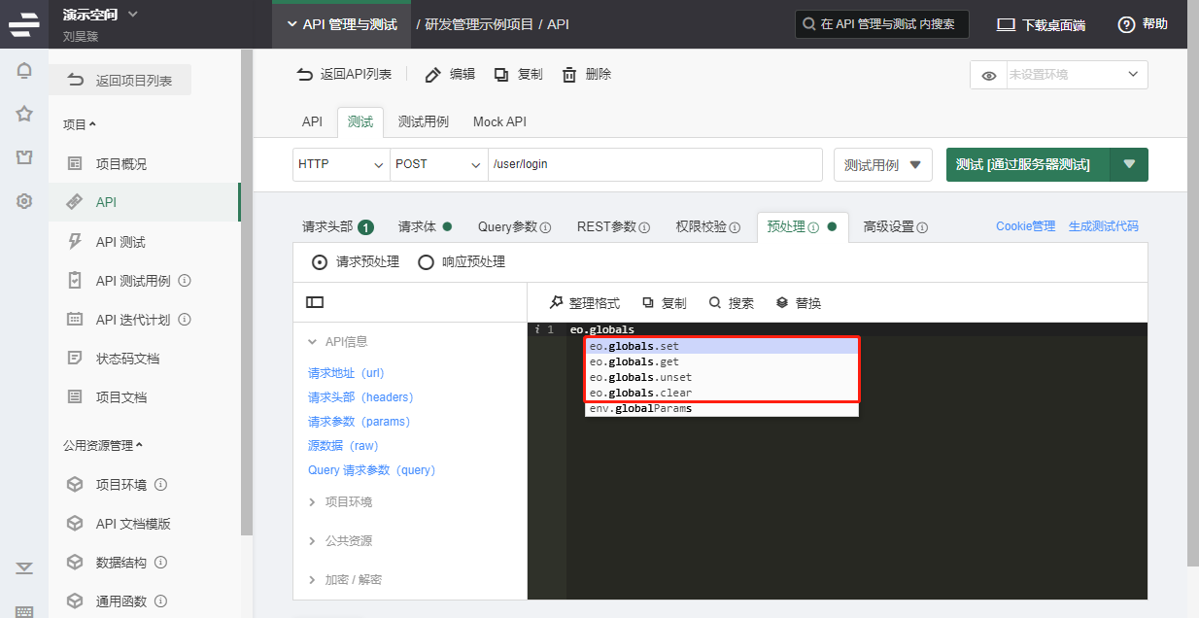
Task: Switch to the Mock API tab
Action: 499,121
